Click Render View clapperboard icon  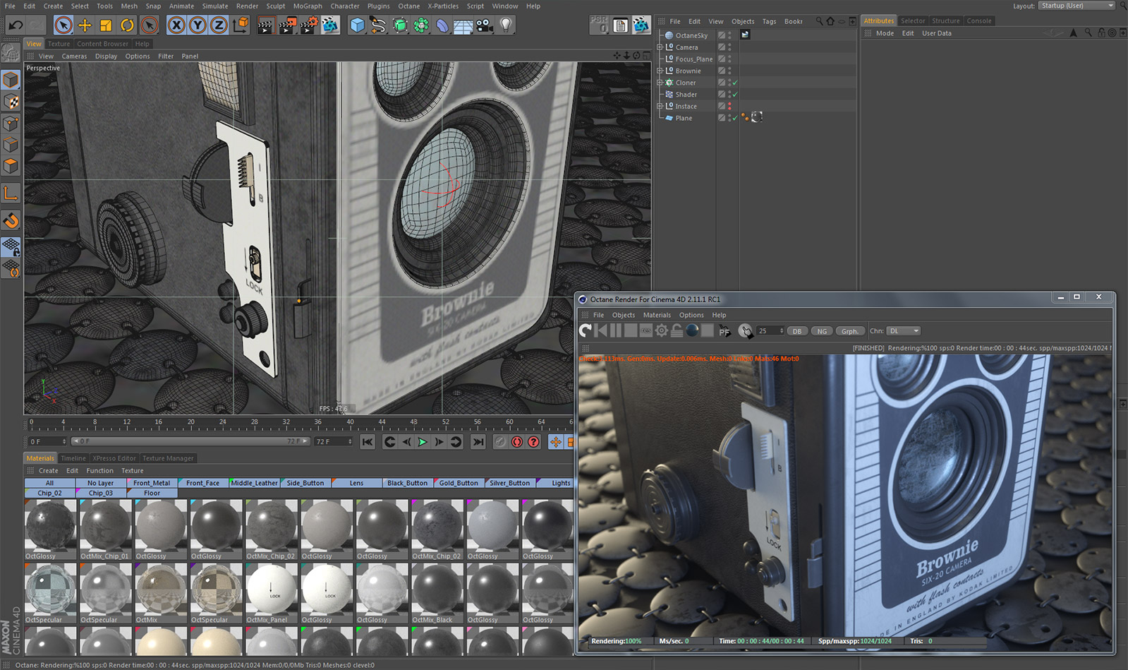pos(265,25)
